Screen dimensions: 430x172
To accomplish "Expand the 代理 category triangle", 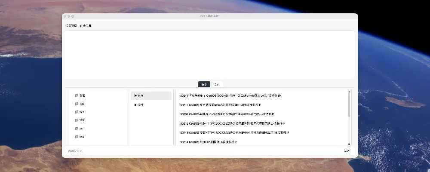I will click(x=135, y=96).
